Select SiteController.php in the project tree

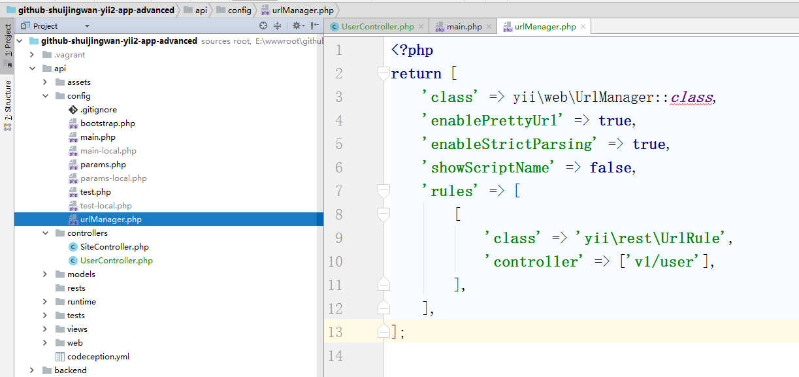[114, 247]
